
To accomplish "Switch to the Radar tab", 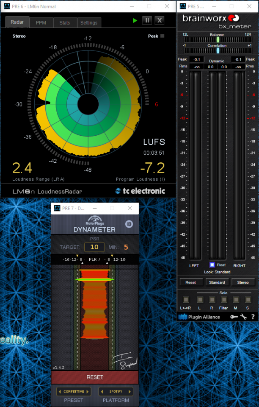I will click(x=17, y=22).
